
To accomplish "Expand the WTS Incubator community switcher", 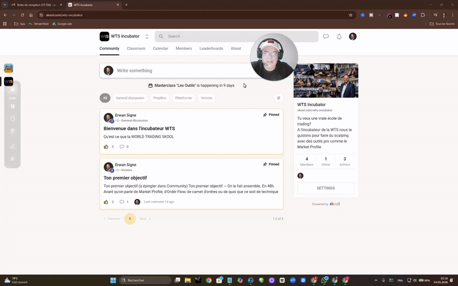I will tap(147, 37).
